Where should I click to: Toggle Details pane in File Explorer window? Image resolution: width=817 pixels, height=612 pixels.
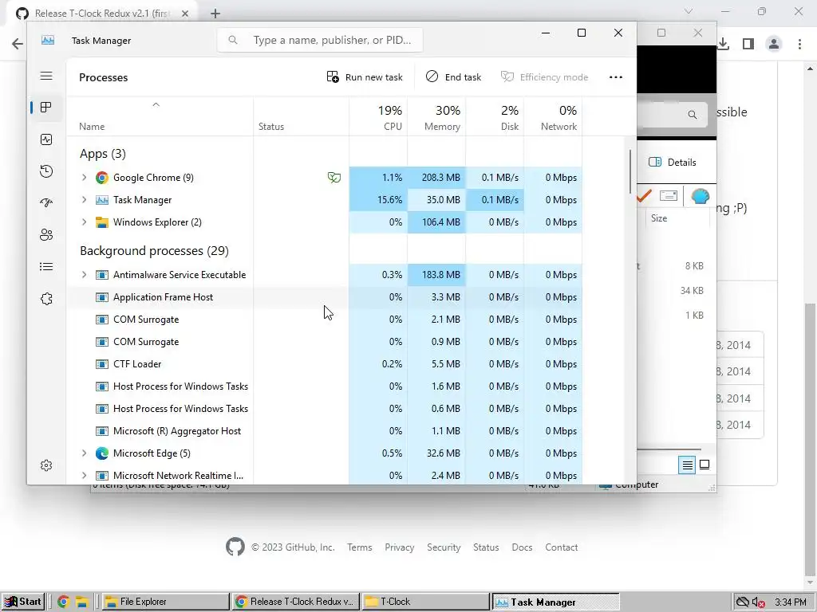coord(672,163)
